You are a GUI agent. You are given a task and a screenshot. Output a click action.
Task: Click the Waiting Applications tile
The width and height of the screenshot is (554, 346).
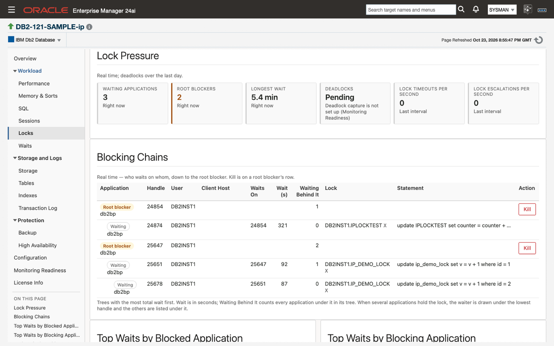point(132,103)
